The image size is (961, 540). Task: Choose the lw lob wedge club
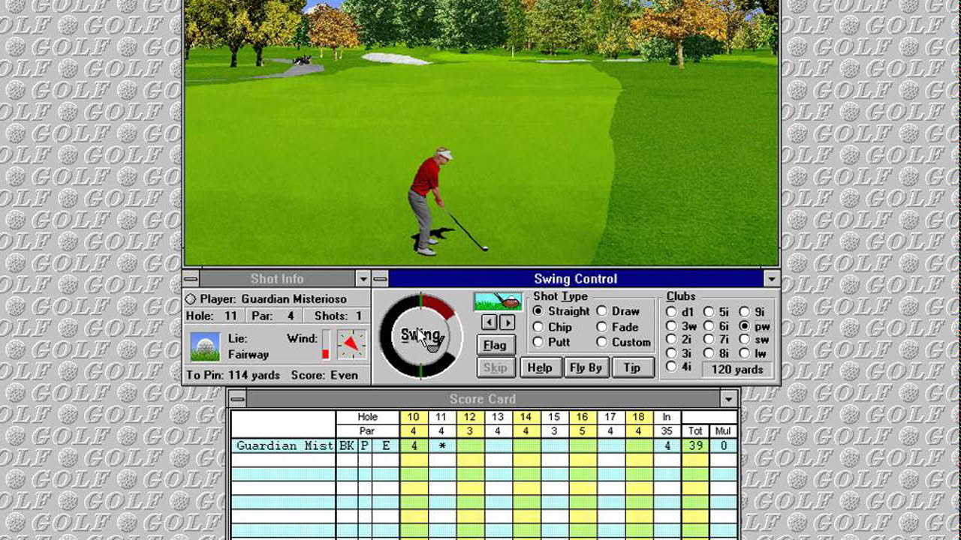click(x=753, y=353)
